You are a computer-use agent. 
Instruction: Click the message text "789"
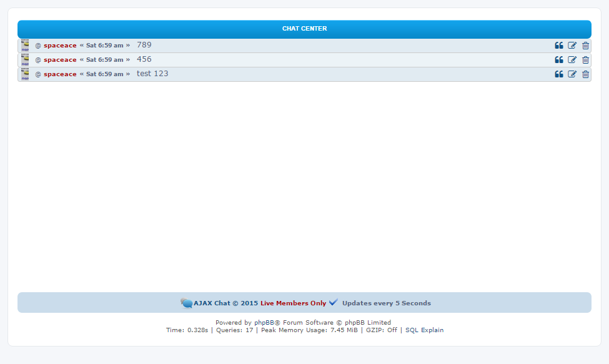pos(144,45)
